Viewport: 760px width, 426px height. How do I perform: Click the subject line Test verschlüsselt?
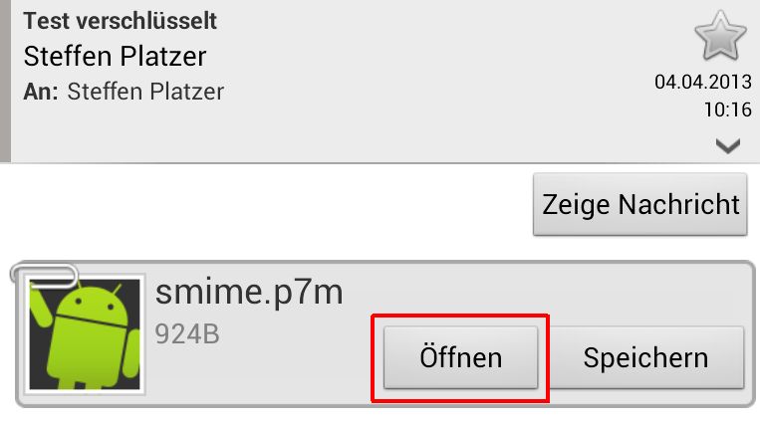click(120, 20)
